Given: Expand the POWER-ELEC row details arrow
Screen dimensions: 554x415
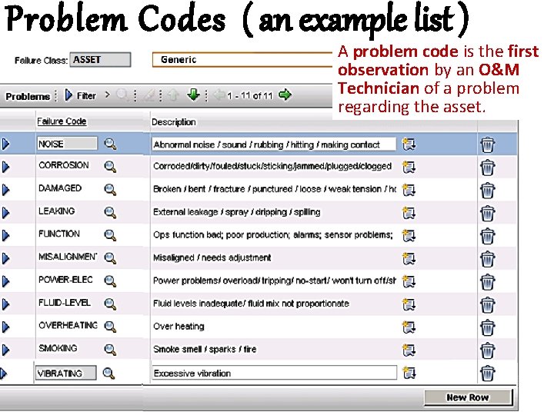Looking at the screenshot, I should pos(5,281).
